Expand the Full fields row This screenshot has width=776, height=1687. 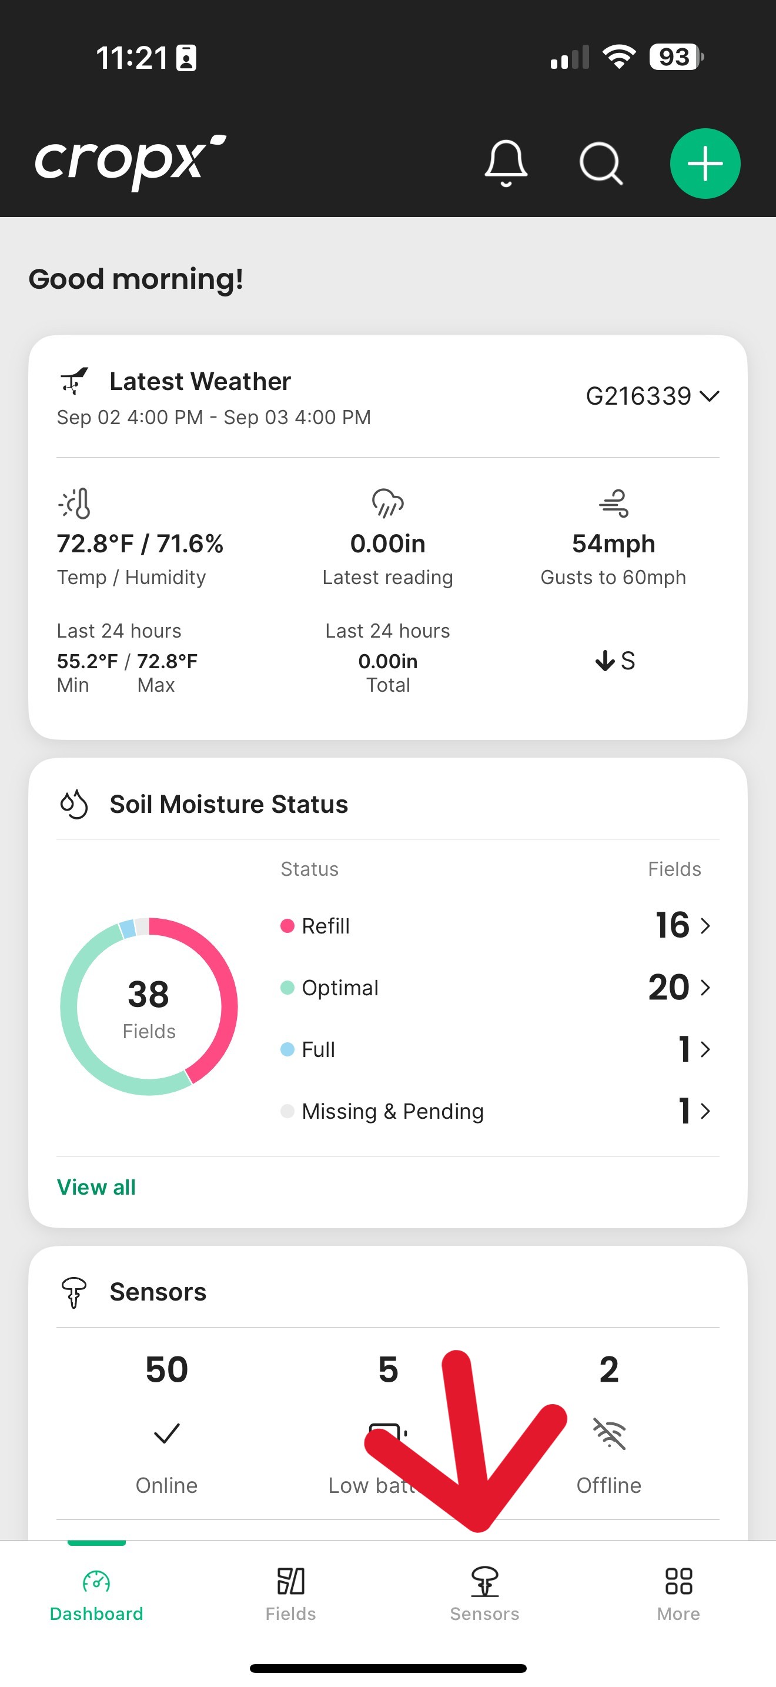pos(693,1049)
